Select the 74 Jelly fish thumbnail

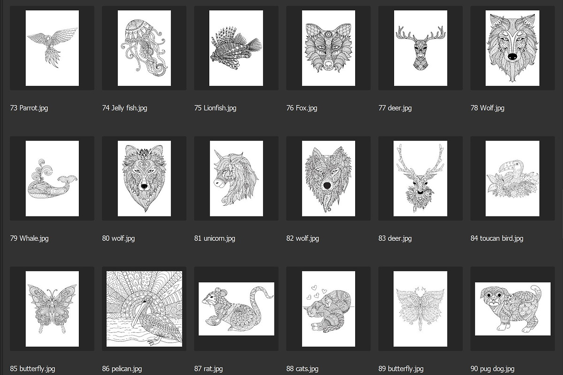144,48
